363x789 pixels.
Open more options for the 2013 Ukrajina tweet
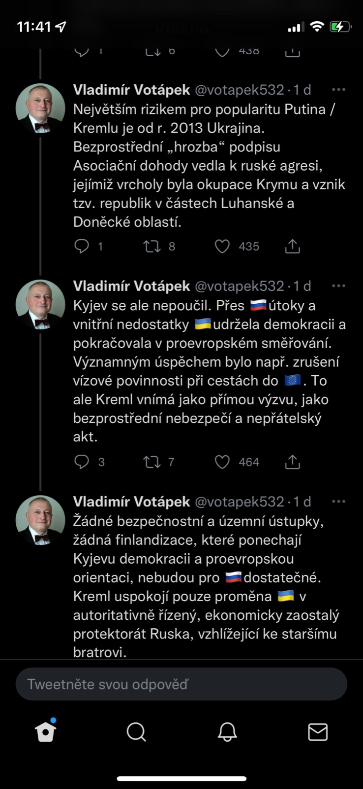(x=338, y=90)
